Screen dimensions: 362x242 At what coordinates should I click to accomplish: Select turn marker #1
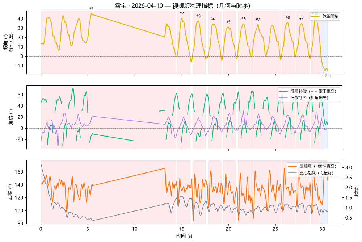tap(92, 8)
